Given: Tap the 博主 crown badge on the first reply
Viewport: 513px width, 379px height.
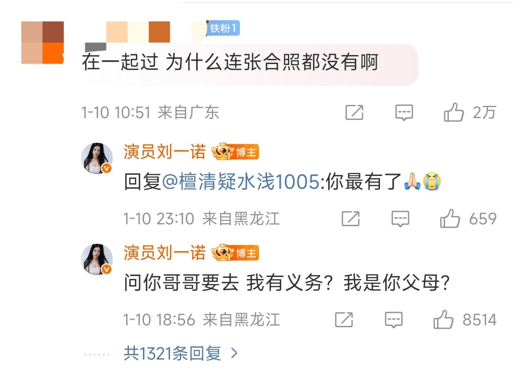Looking at the screenshot, I should tap(235, 152).
